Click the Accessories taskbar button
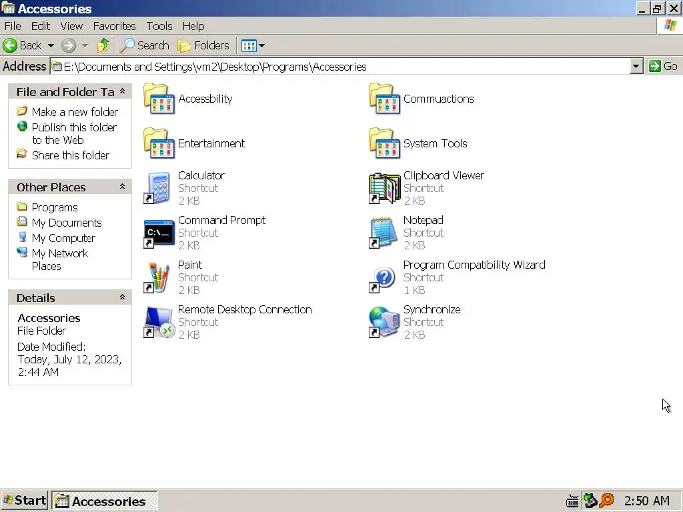683x512 pixels. pyautogui.click(x=105, y=501)
